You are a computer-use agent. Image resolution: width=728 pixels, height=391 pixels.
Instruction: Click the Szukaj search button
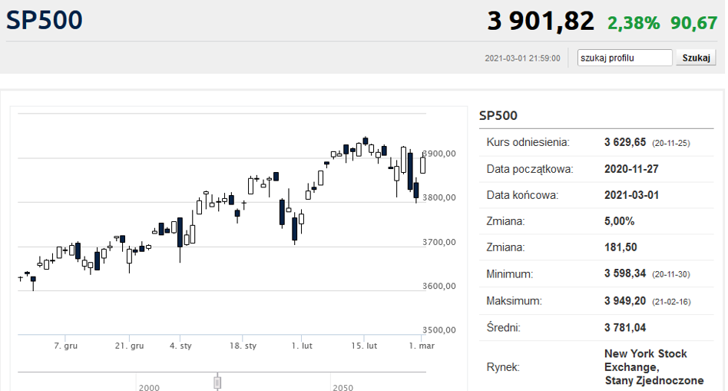click(x=696, y=58)
